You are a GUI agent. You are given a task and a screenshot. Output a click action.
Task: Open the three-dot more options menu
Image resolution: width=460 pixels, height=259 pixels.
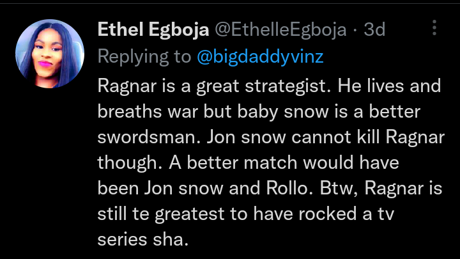tap(435, 27)
